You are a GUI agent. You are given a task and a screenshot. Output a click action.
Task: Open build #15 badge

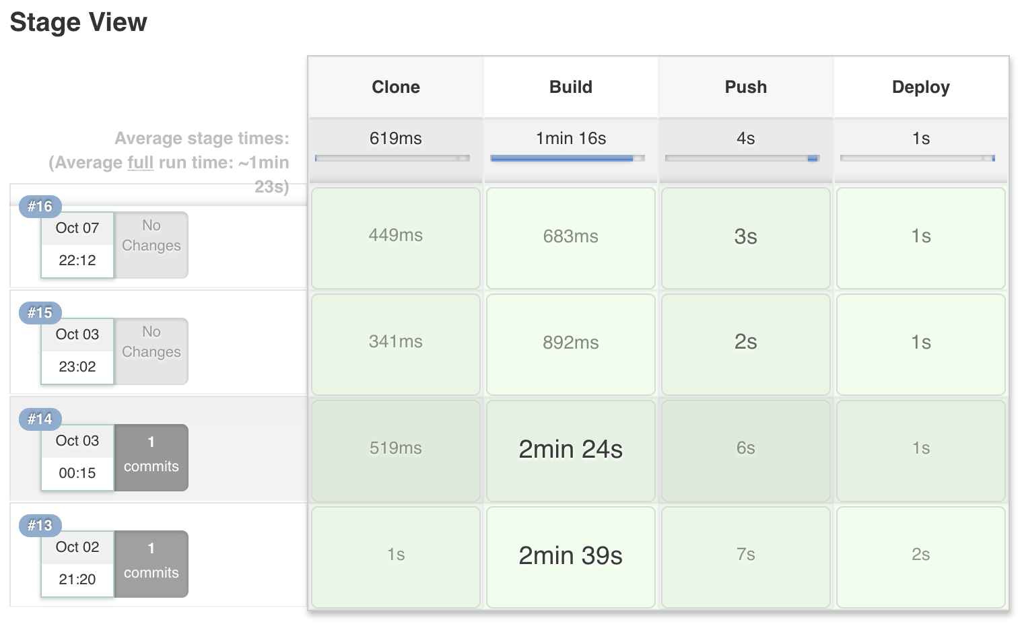[40, 313]
